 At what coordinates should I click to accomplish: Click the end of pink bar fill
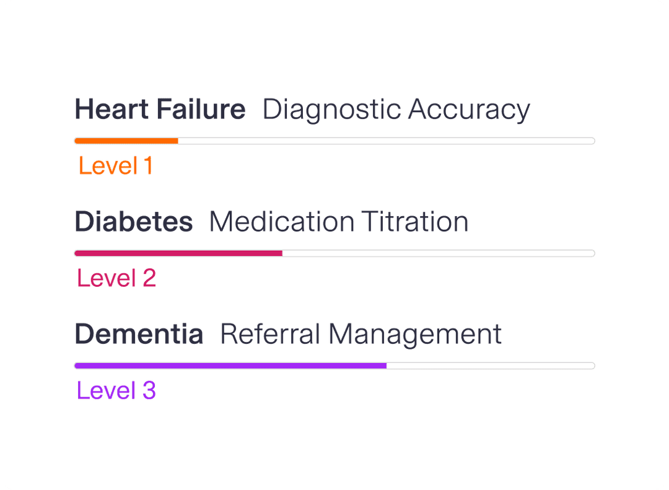tap(281, 253)
